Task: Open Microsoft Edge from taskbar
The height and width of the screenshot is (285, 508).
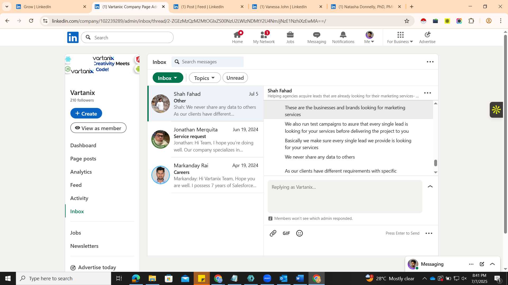Action: (136, 278)
